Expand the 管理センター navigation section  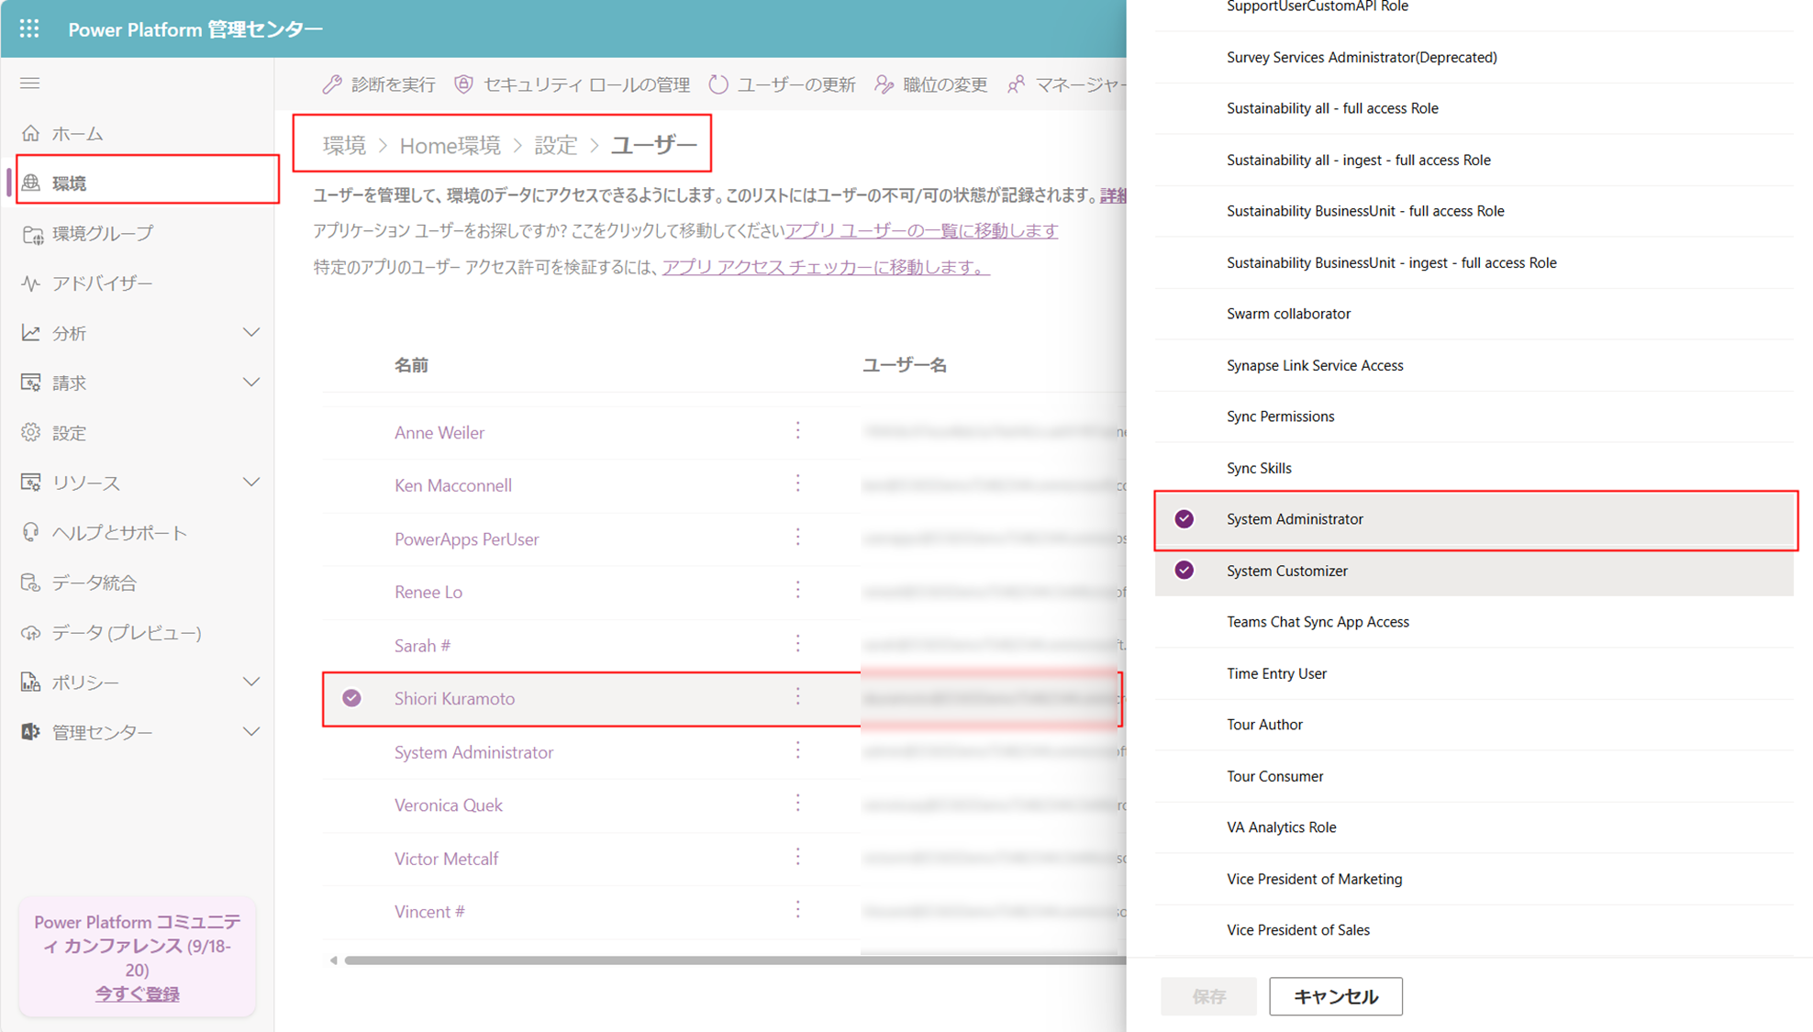(x=250, y=732)
